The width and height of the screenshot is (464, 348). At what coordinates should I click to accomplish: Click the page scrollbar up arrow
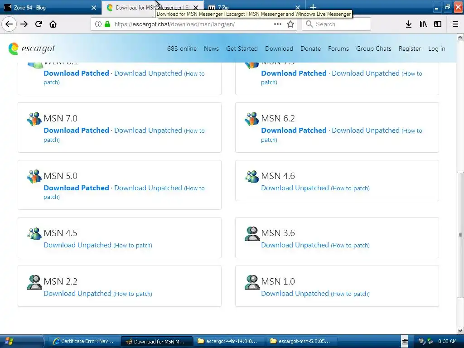click(x=460, y=37)
